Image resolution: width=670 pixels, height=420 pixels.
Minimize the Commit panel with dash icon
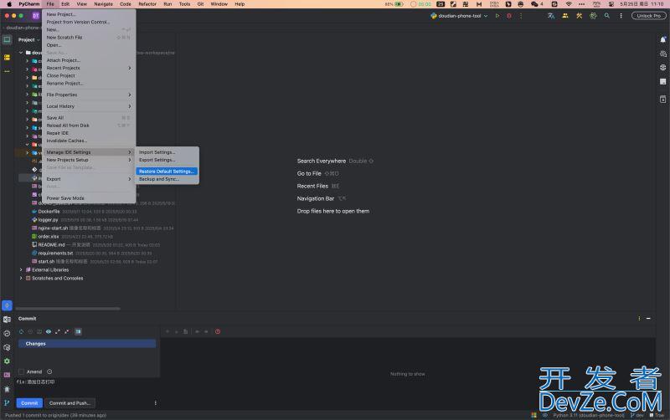[648, 319]
